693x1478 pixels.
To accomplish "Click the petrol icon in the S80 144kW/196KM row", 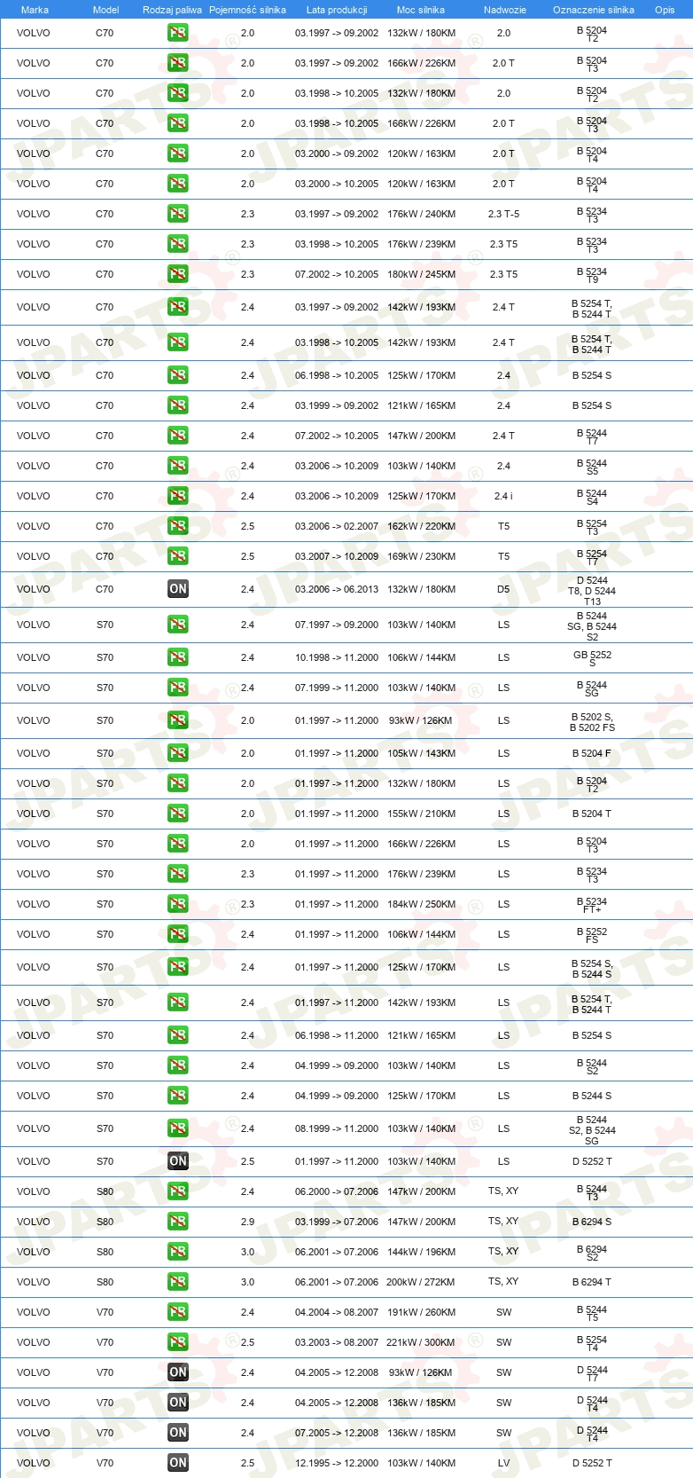I will tap(178, 1252).
